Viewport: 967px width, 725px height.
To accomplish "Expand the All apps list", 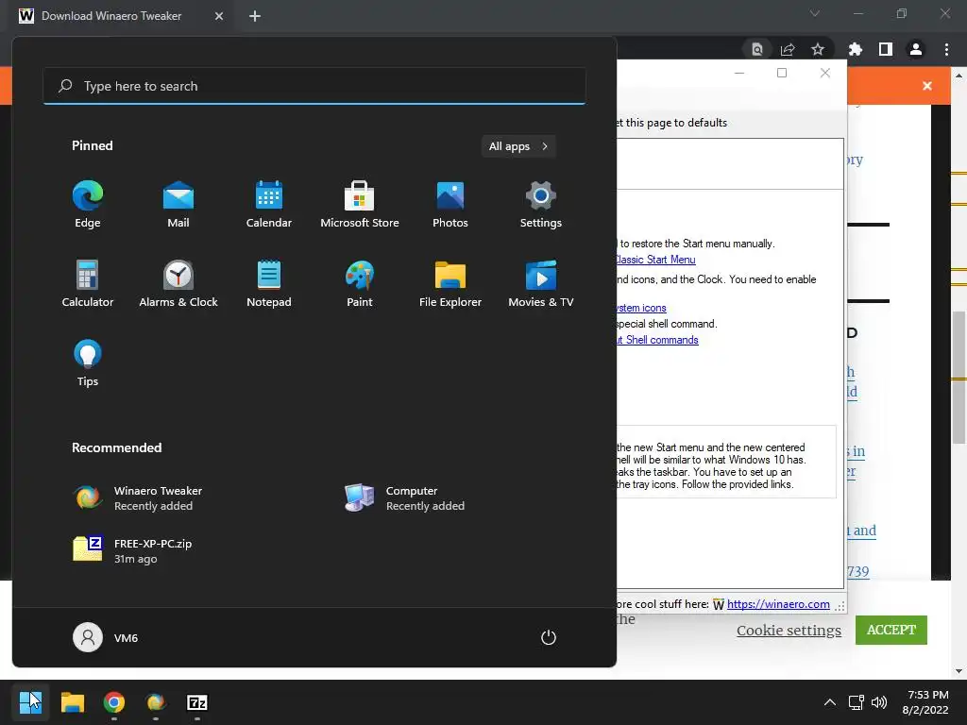I will [x=518, y=146].
